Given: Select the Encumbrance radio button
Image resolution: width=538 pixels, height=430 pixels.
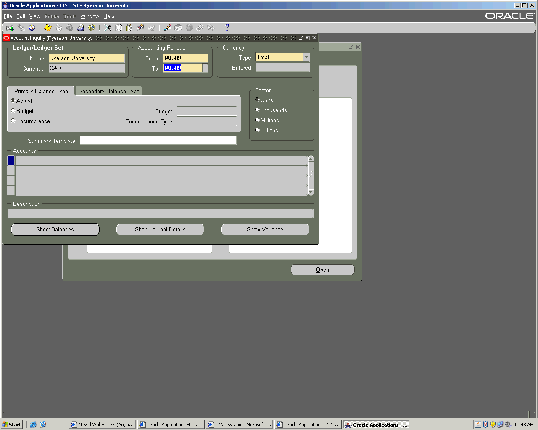Looking at the screenshot, I should pos(13,121).
